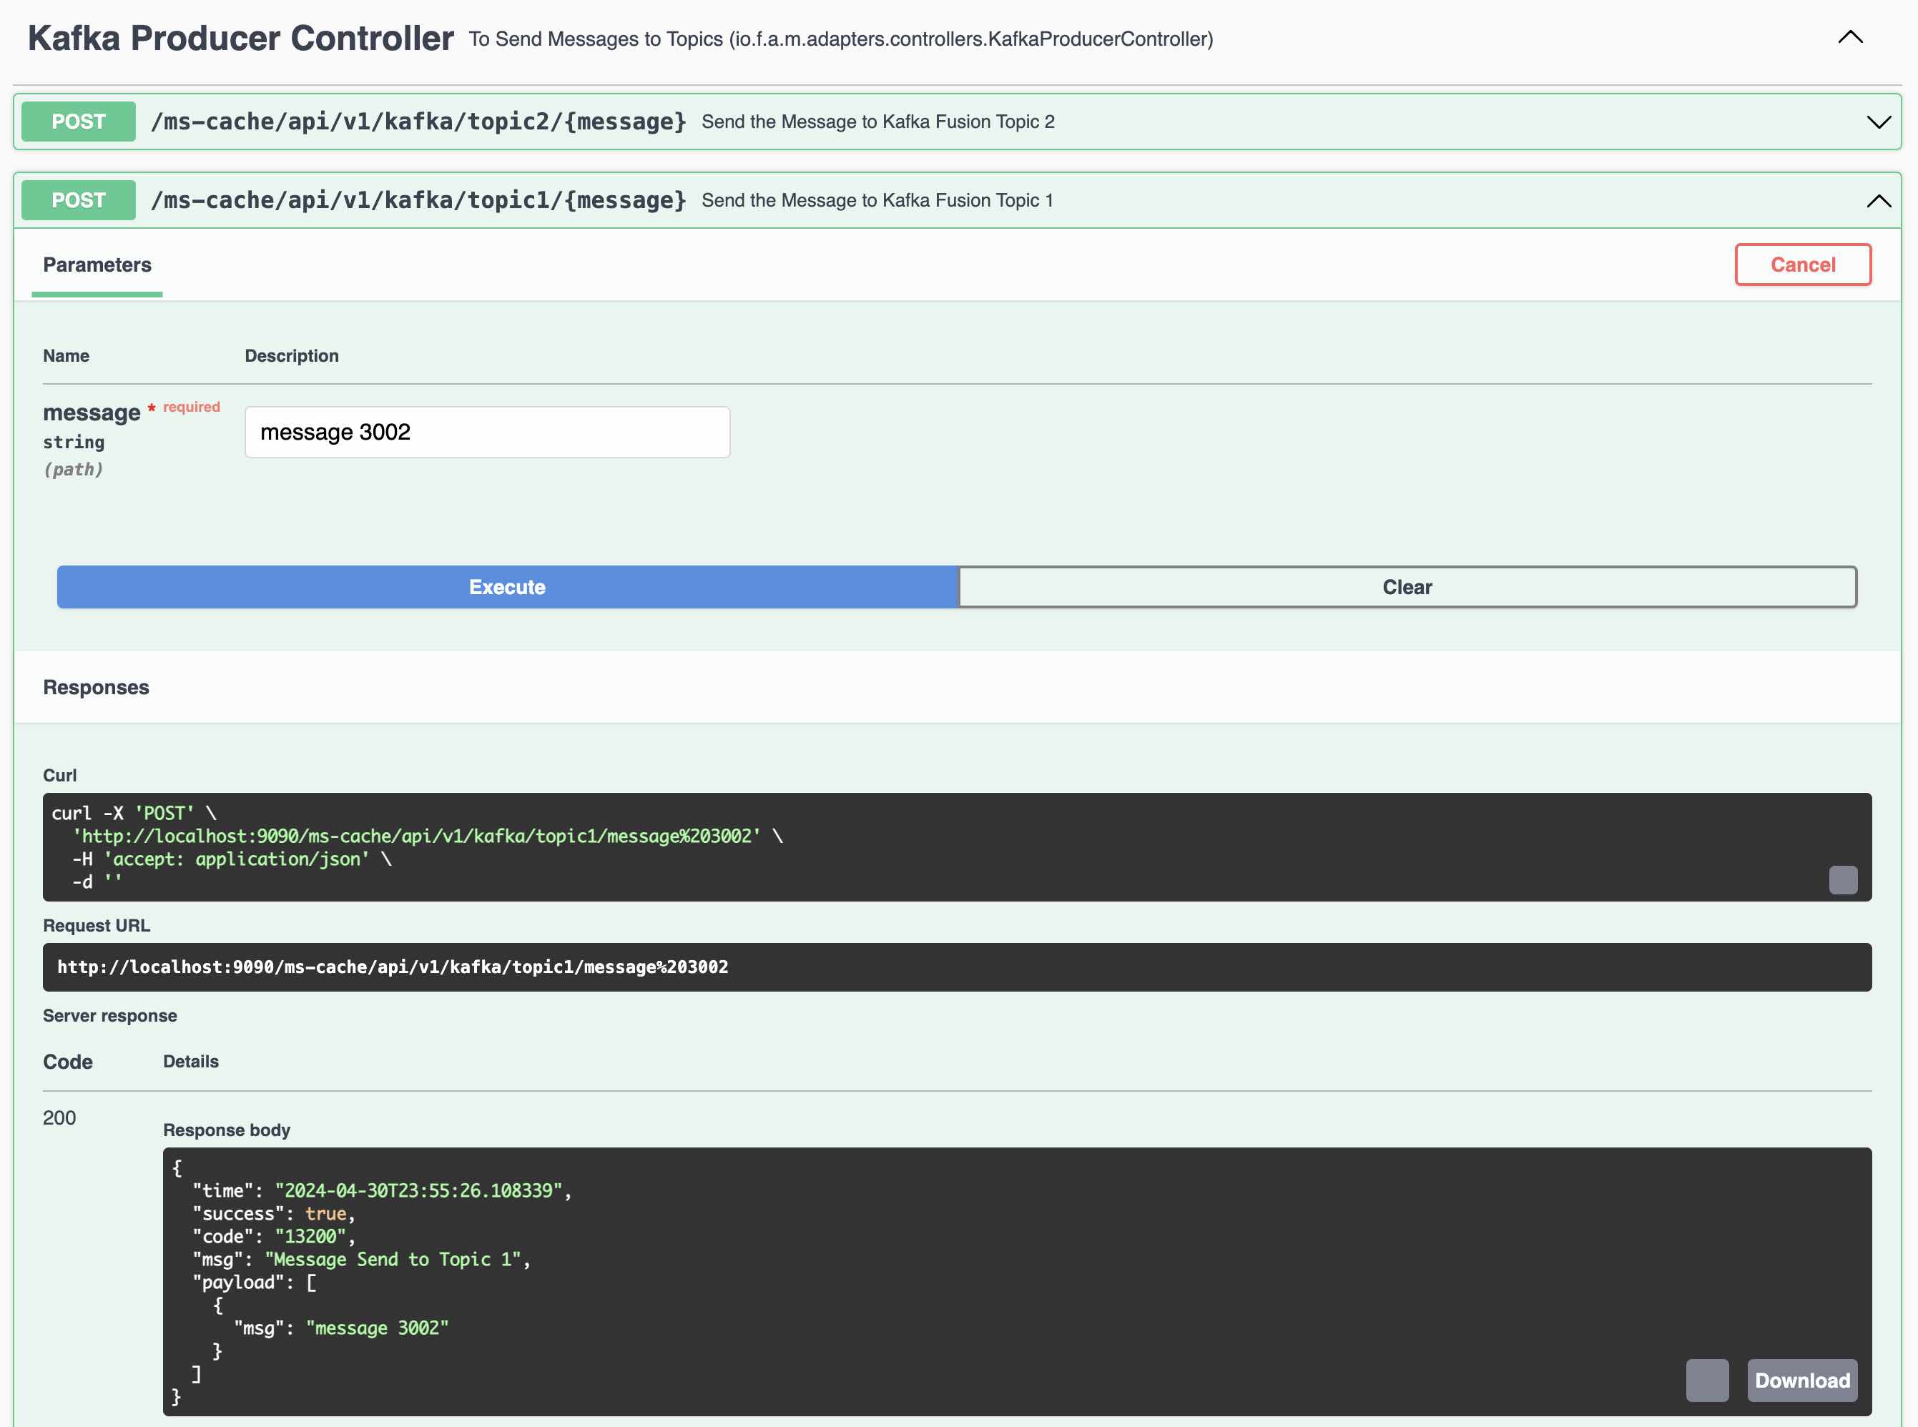Viewport: 1918px width, 1427px height.
Task: Download the response body
Action: click(1801, 1380)
